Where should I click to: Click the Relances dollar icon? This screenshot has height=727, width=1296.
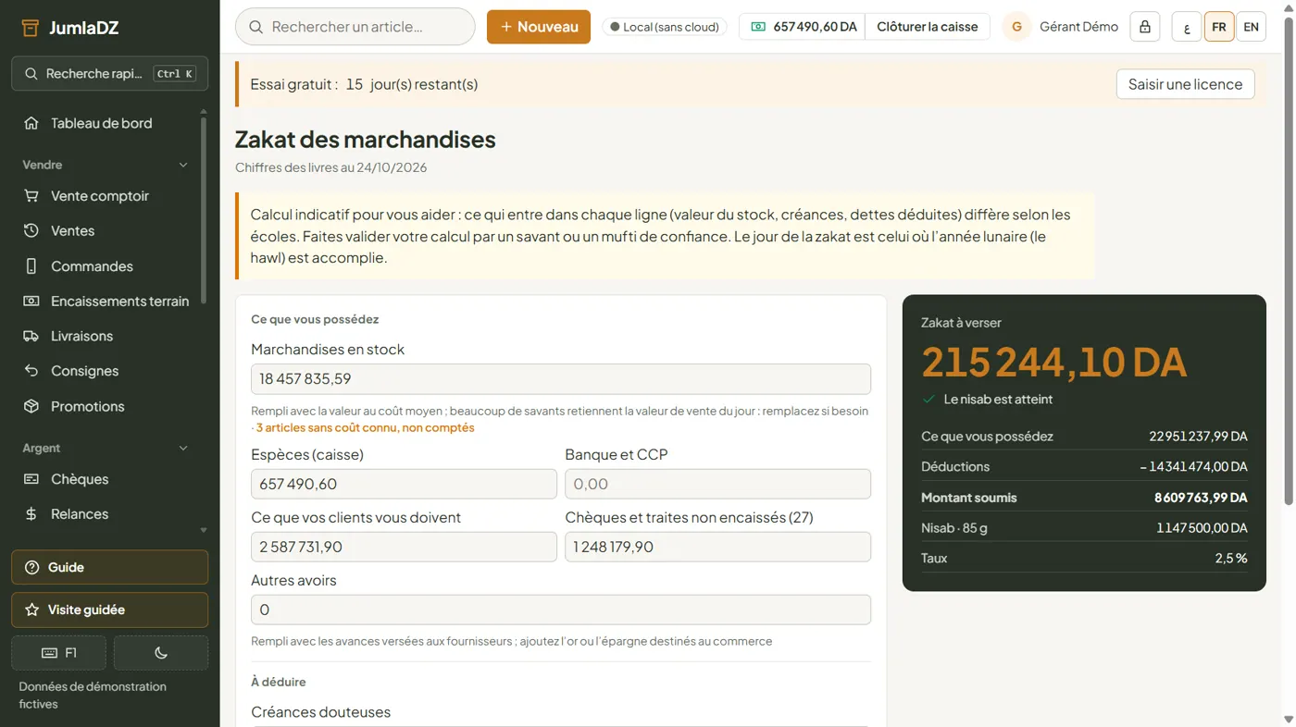tap(31, 514)
